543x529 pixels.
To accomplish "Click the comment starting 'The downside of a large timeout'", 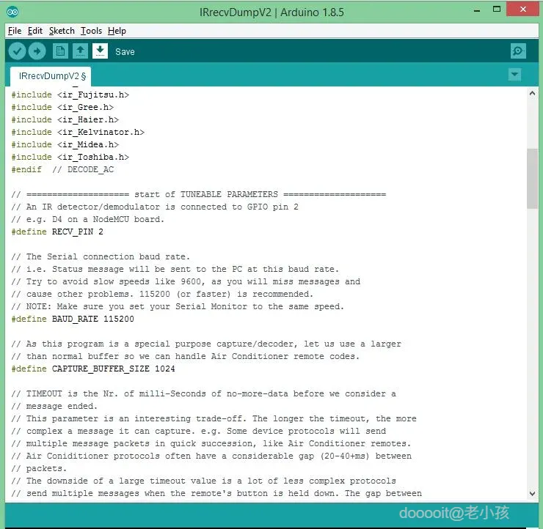I will tap(203, 481).
